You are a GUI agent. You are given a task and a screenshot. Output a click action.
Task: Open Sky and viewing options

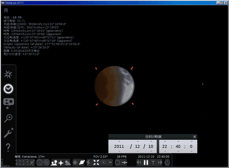pos(8,103)
